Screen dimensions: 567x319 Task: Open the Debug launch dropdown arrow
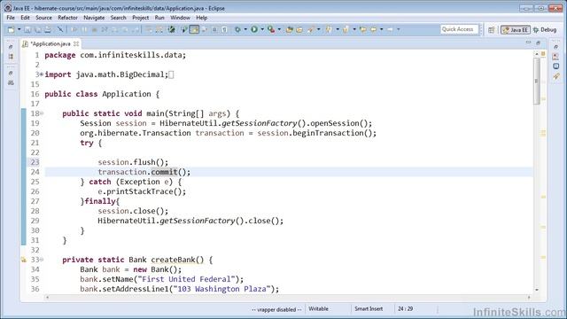pyautogui.click(x=245, y=29)
